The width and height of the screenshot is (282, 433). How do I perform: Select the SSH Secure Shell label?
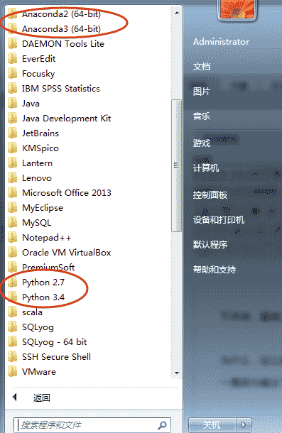point(56,357)
